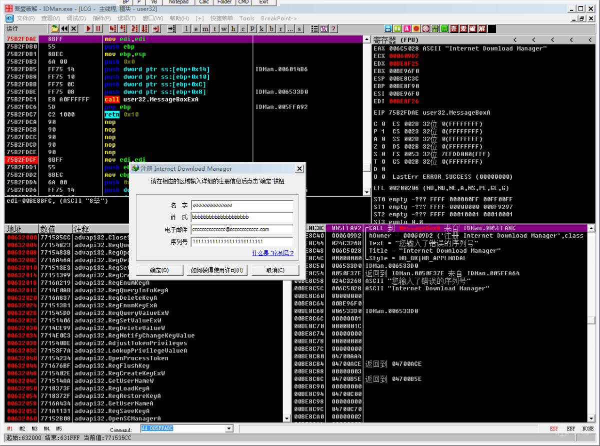This screenshot has width=600, height=446.
Task: Click the Calc shortcut button at top
Action: point(204,2)
